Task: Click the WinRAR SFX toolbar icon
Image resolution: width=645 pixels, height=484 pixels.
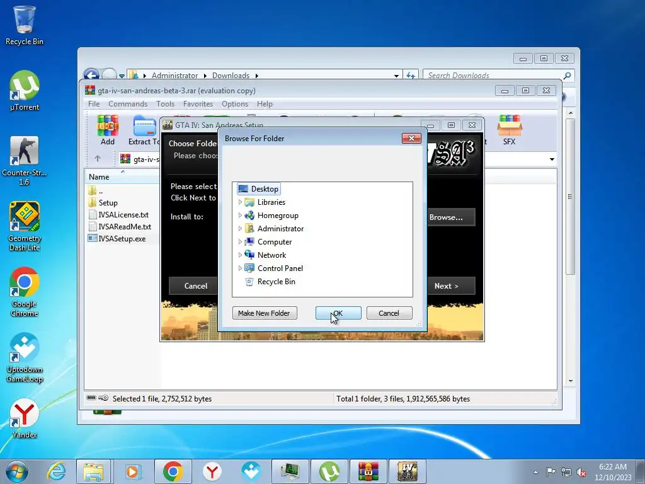Action: tap(509, 130)
